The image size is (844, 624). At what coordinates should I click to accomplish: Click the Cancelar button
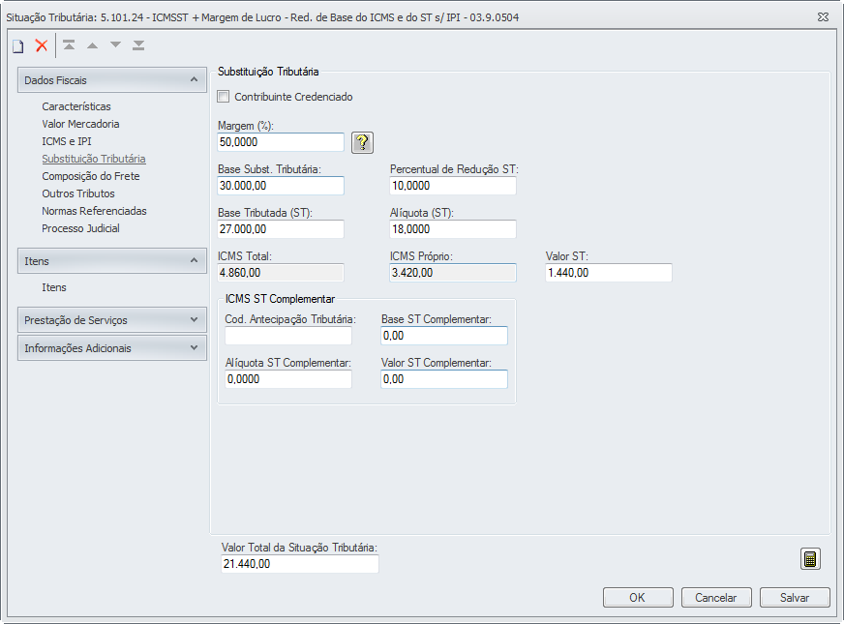tap(716, 598)
